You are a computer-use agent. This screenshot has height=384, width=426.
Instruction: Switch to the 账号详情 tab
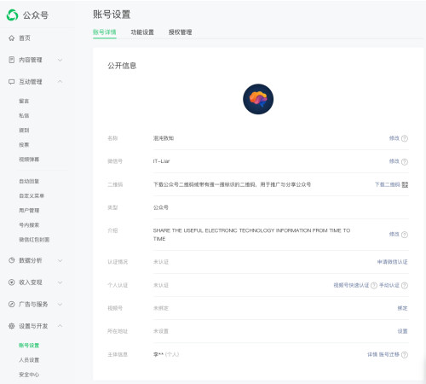coord(105,32)
